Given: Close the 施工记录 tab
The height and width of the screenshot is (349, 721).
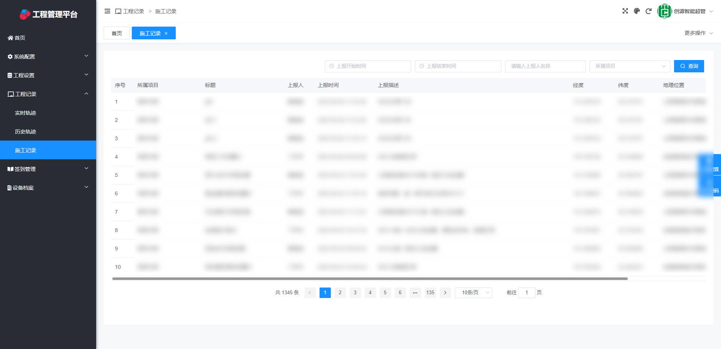Looking at the screenshot, I should 166,33.
